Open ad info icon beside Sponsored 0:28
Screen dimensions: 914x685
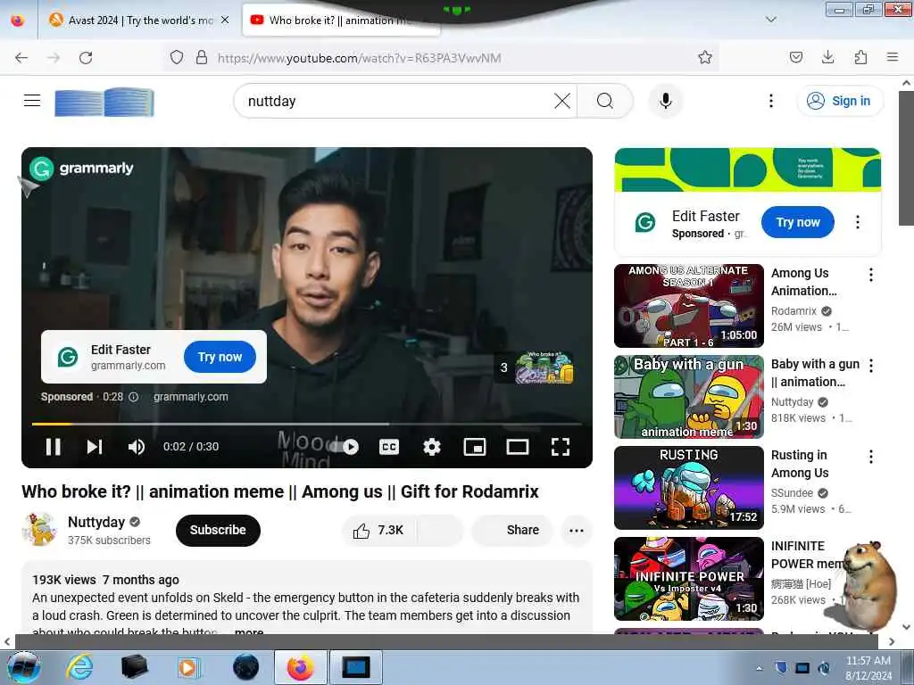click(134, 397)
